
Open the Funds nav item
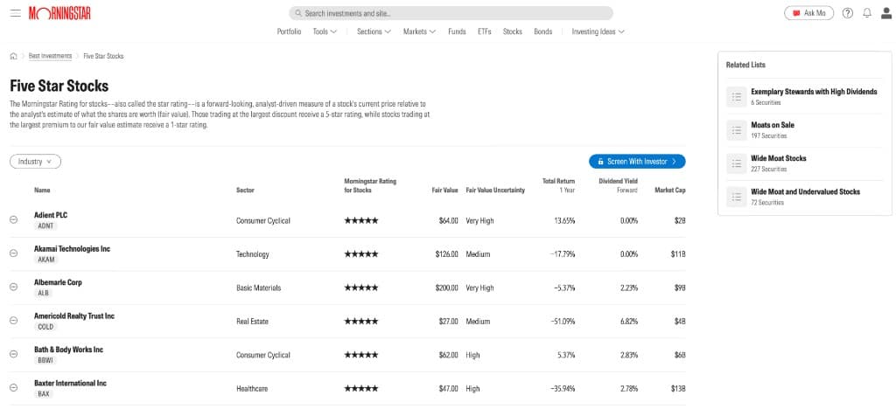pyautogui.click(x=457, y=32)
